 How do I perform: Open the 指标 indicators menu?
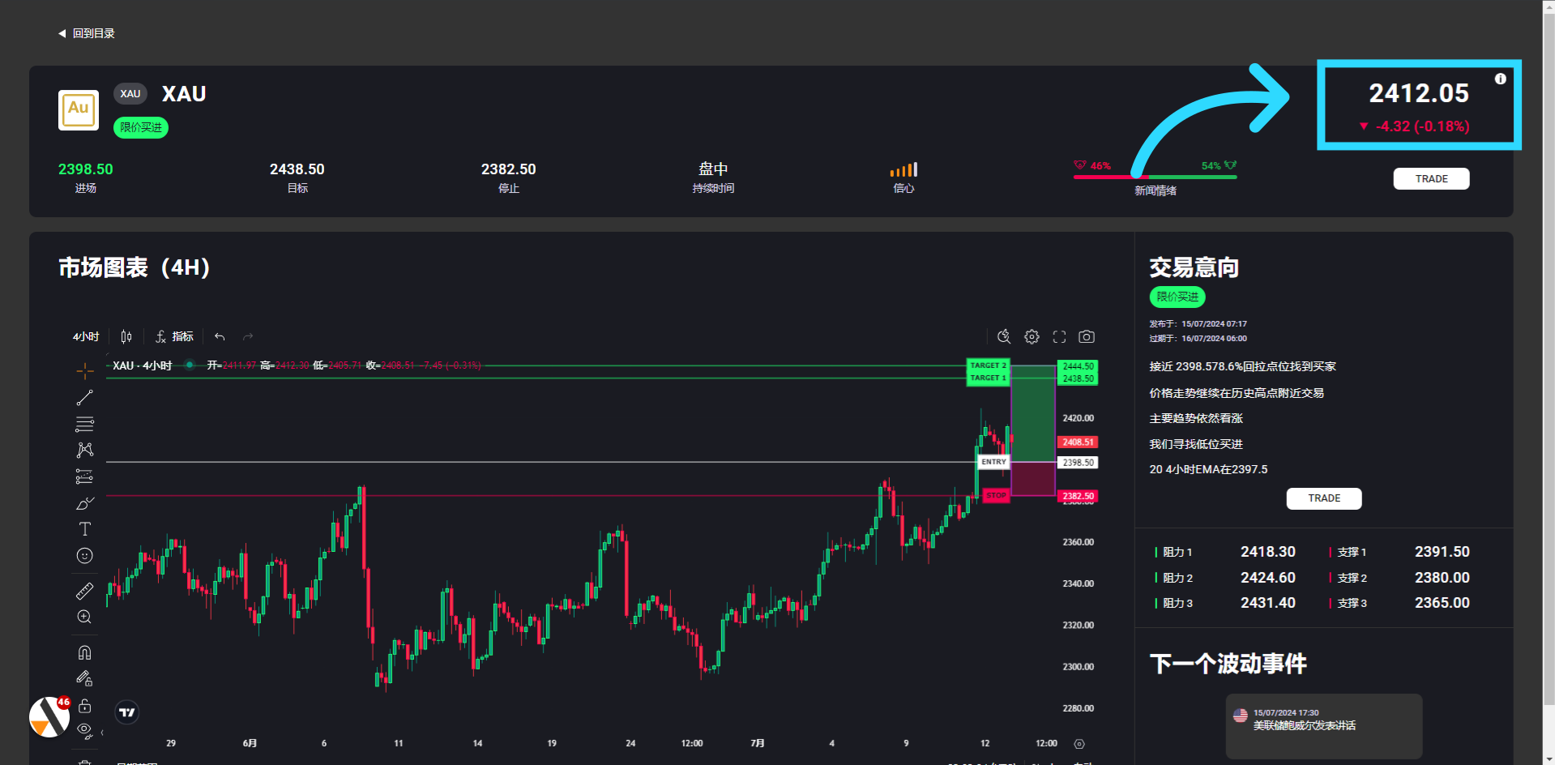[x=174, y=336]
